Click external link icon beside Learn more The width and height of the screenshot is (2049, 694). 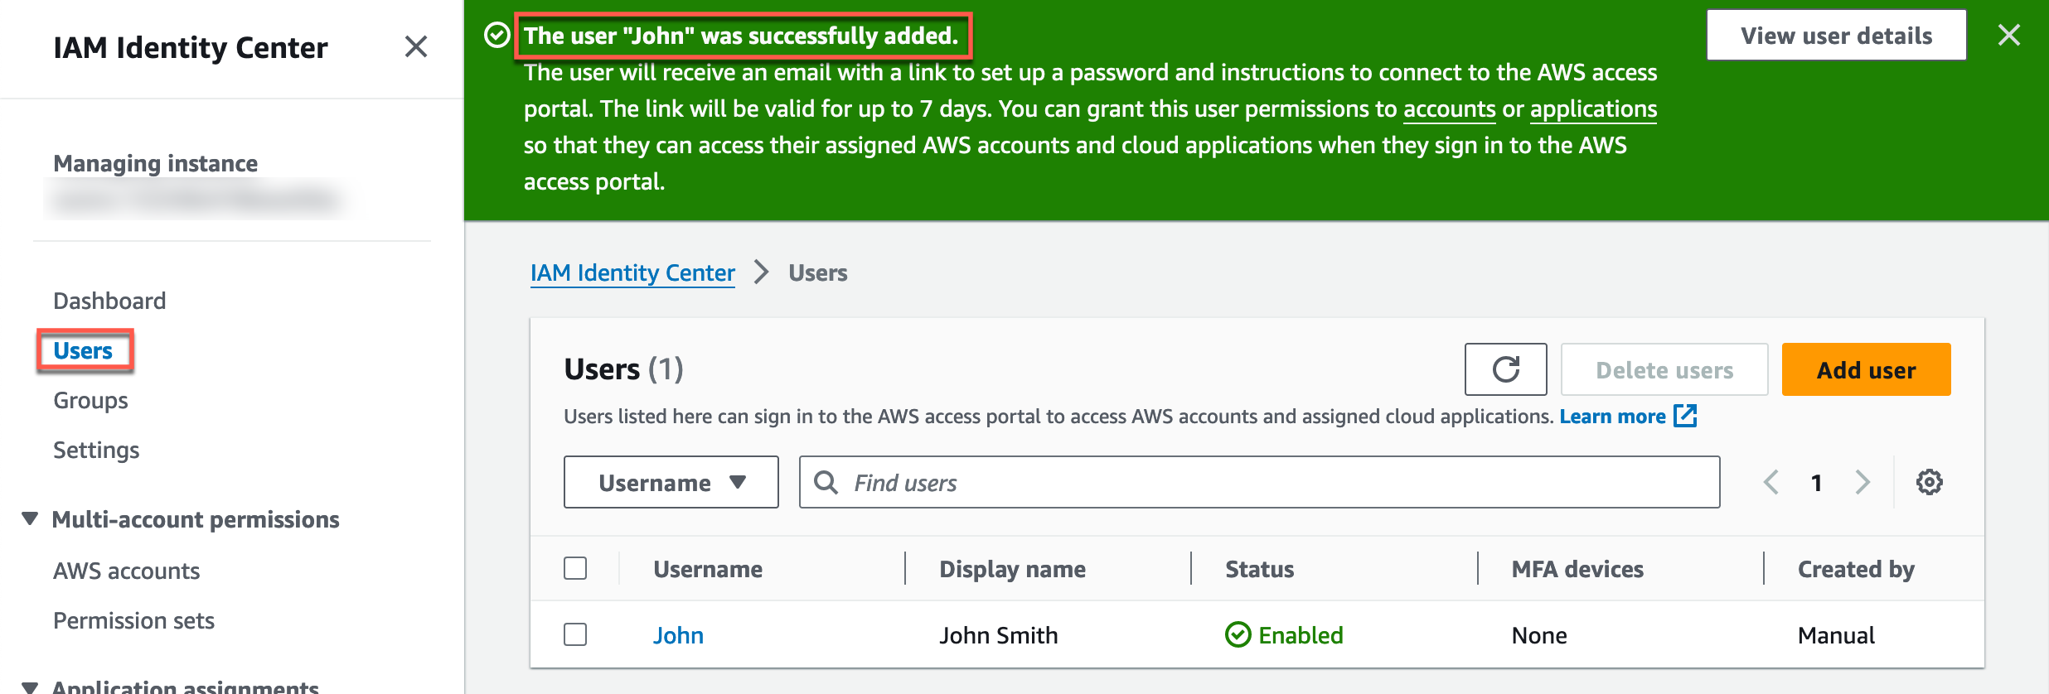coord(1685,416)
